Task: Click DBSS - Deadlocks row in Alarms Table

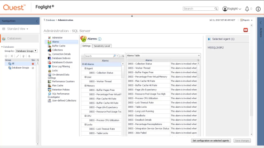Action: tap(162, 116)
